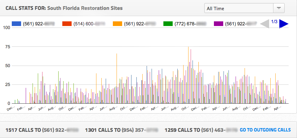Click the purple legend color swatch
This screenshot has height=138, width=297.
coord(219,24)
